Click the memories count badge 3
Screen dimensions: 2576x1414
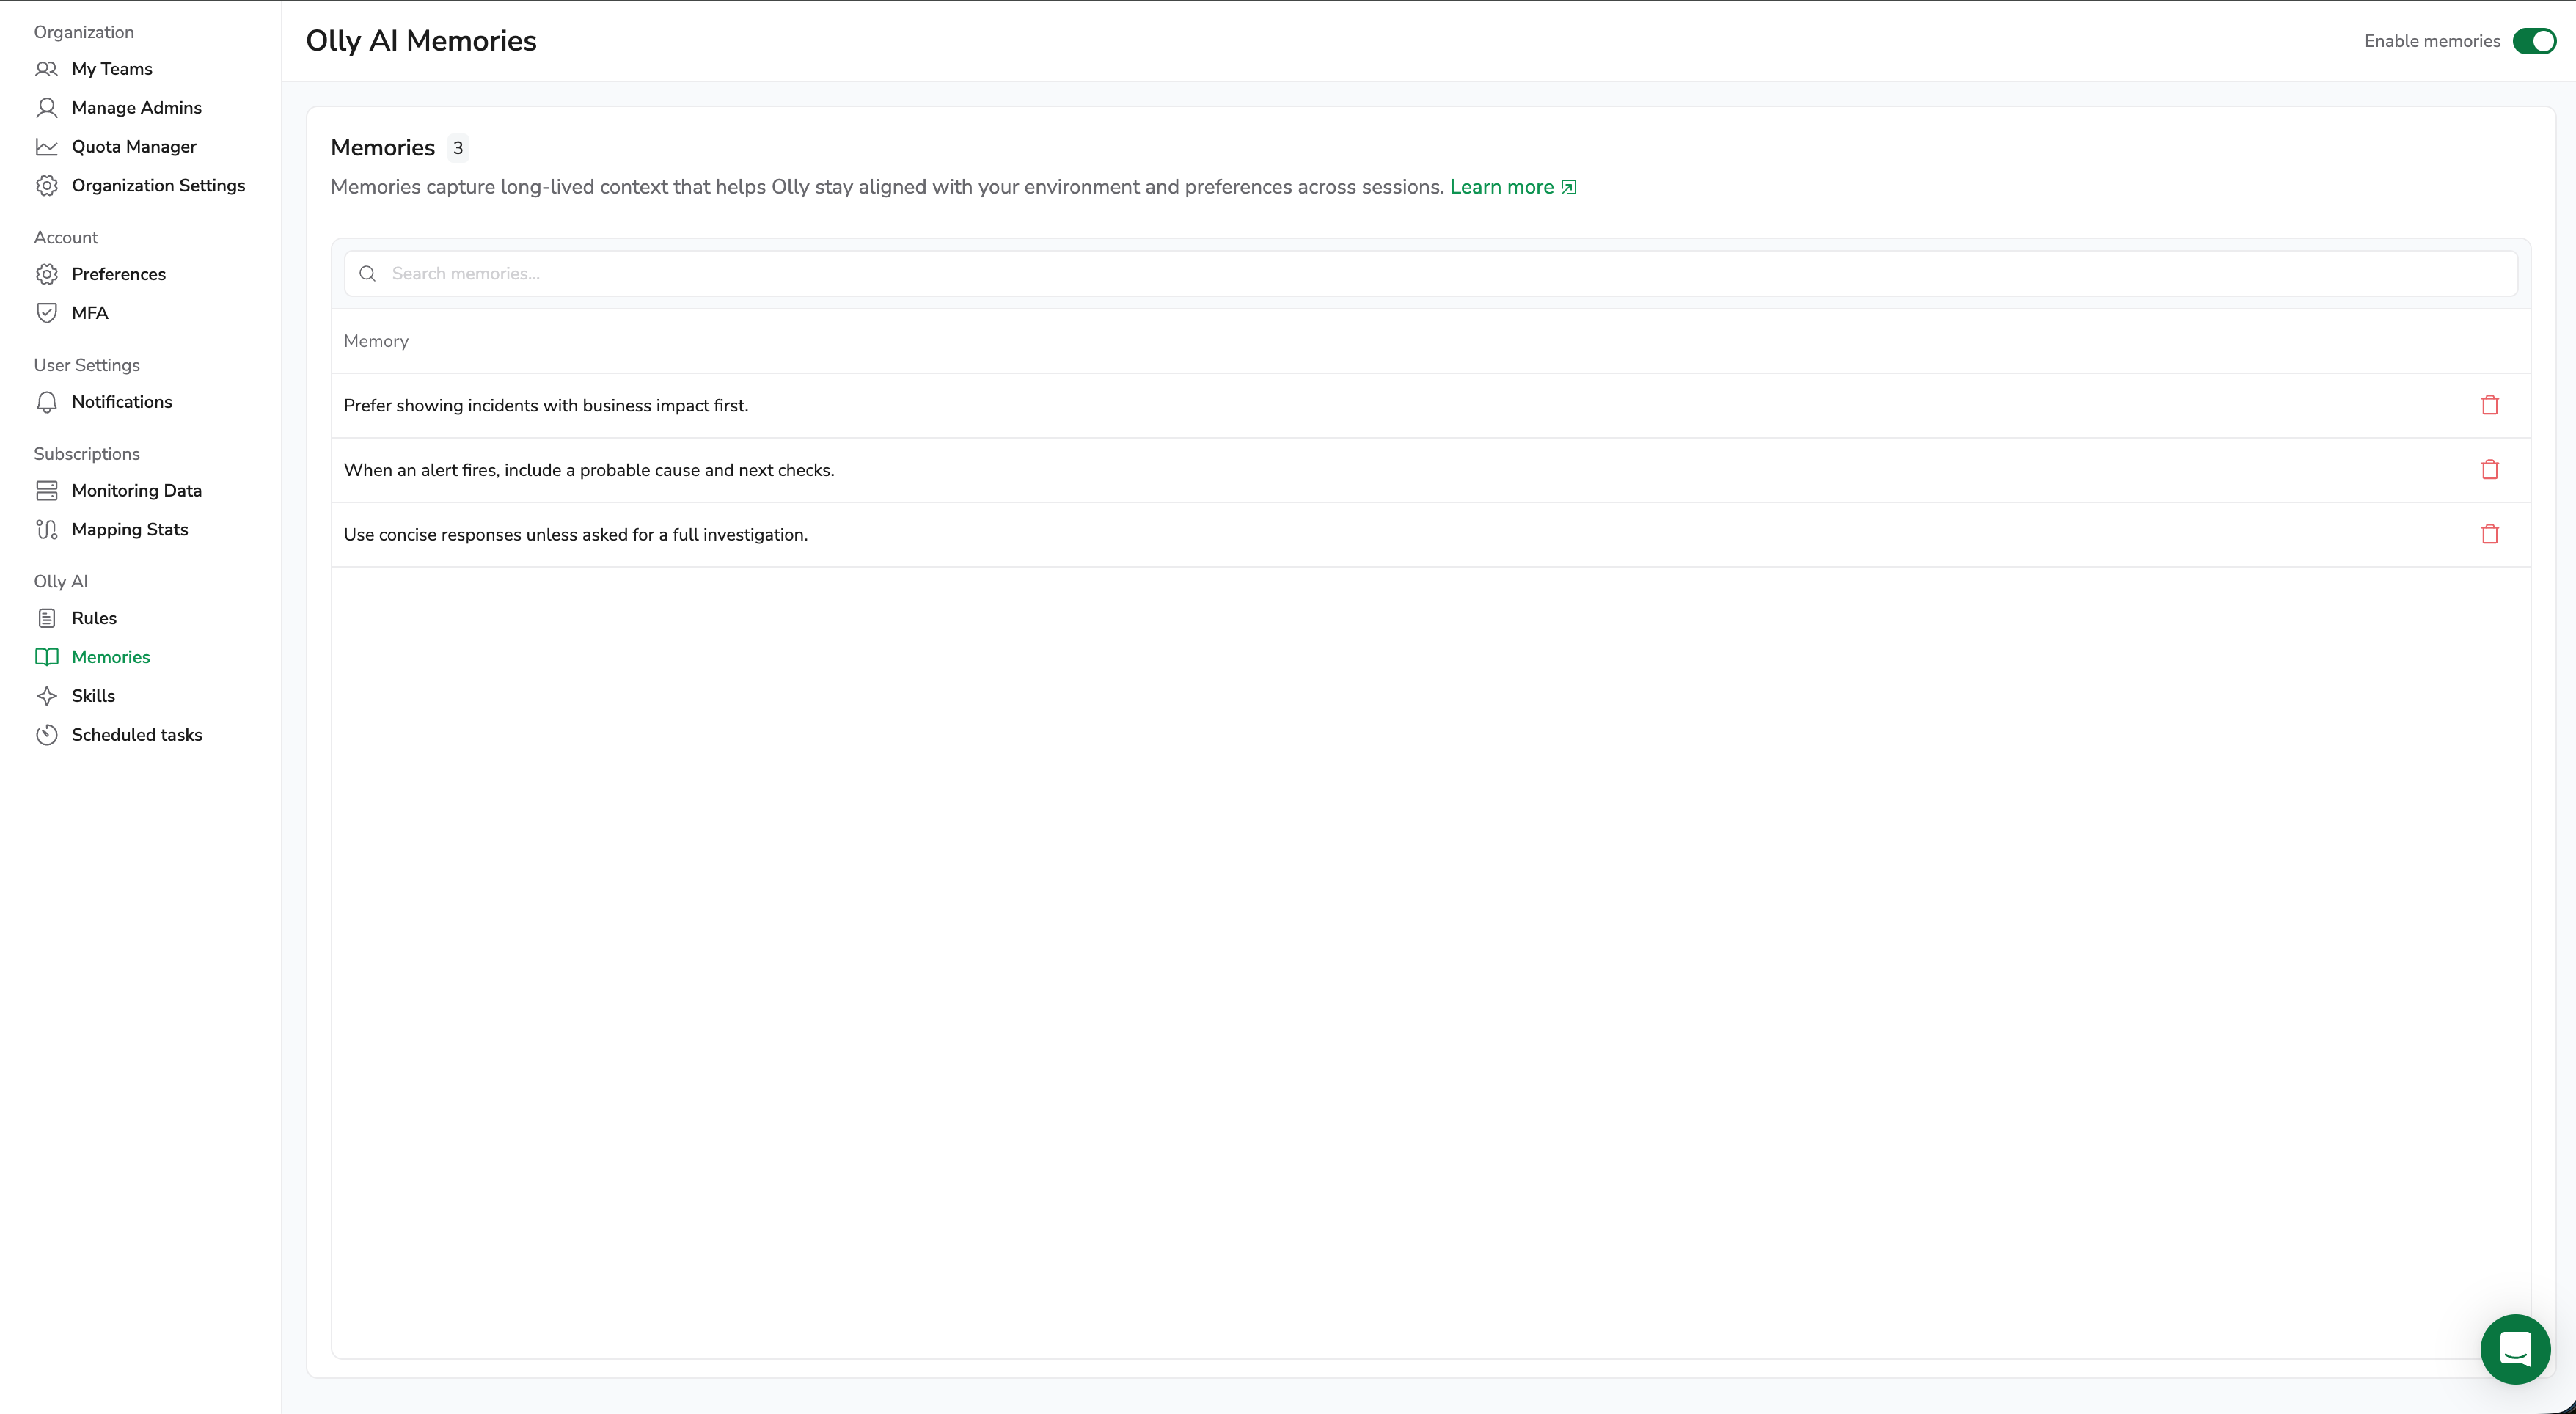click(x=458, y=148)
